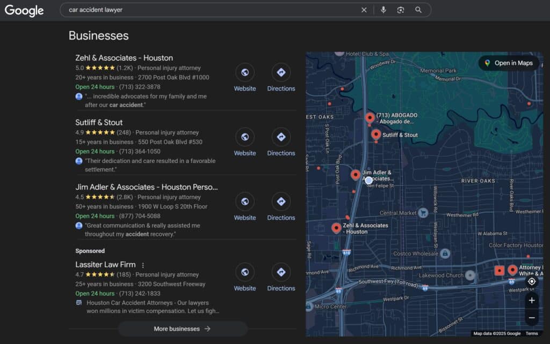550x344 pixels.
Task: Open the Sutliff & Stout listing title
Action: pos(99,123)
